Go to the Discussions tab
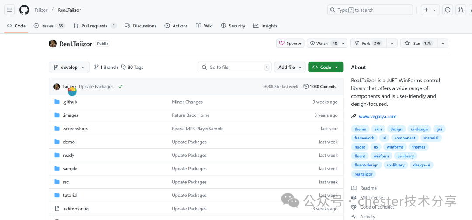This screenshot has width=472, height=220. [x=141, y=26]
